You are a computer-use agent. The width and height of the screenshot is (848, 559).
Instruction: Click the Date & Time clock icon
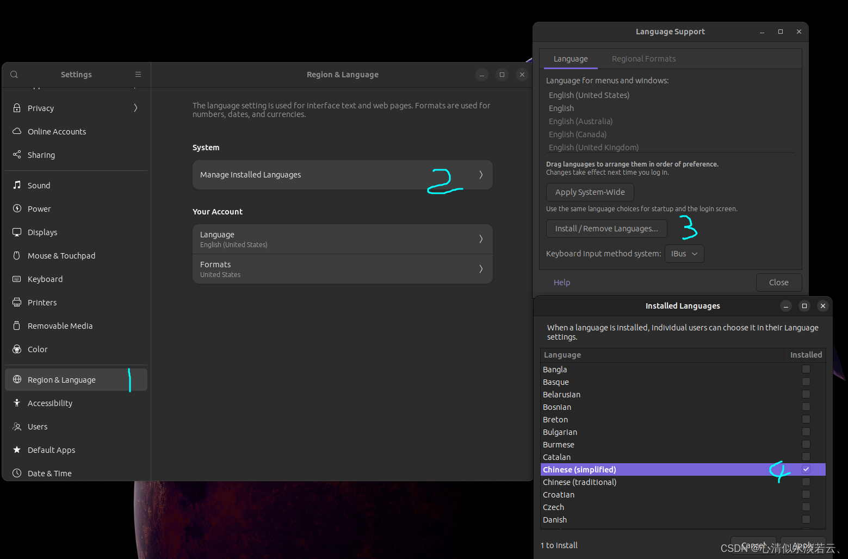coord(17,473)
